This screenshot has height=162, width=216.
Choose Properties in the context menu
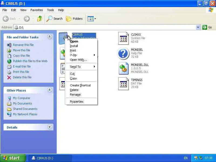[x=81, y=102]
